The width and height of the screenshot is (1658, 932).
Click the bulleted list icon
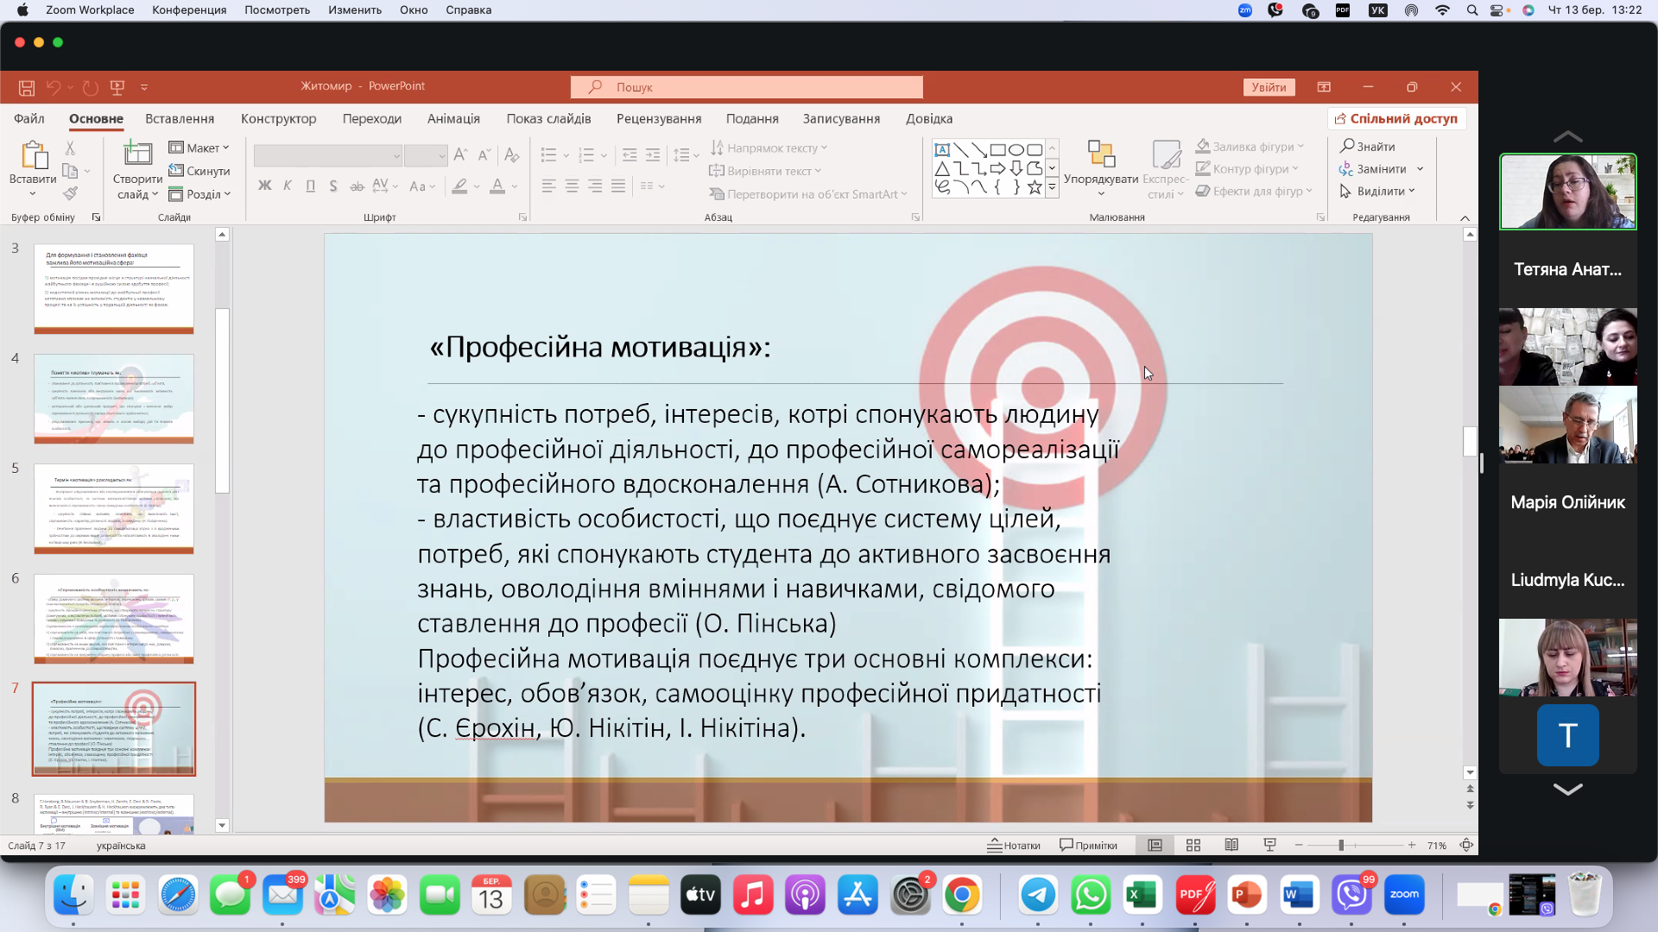point(548,155)
